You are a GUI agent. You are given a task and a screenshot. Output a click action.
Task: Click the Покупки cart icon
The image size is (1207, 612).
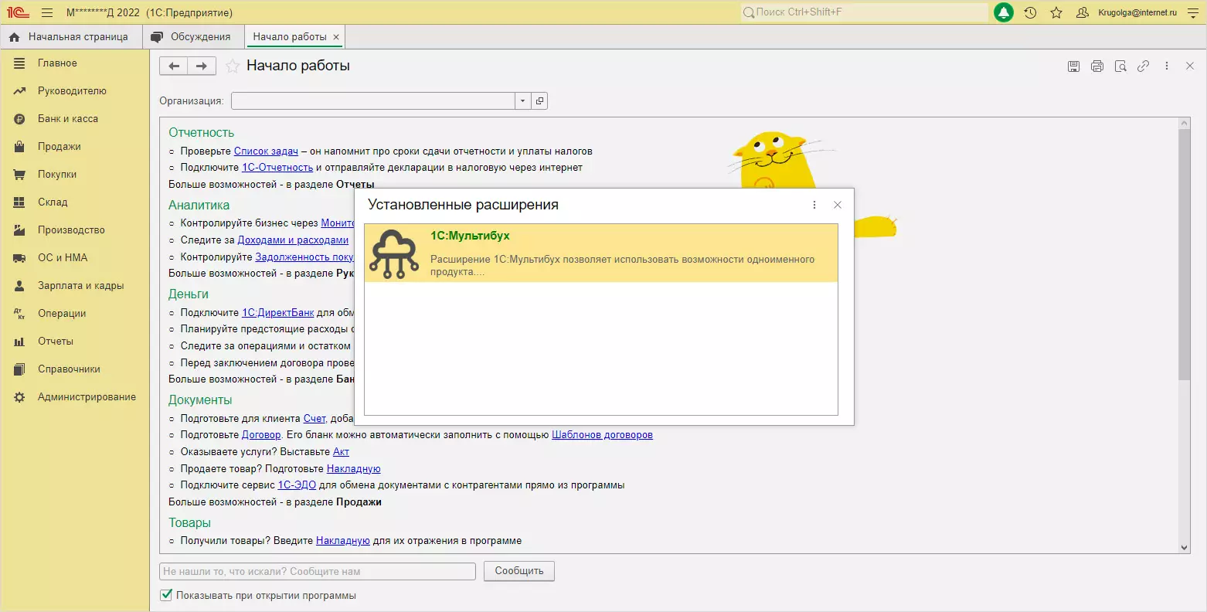coord(20,175)
